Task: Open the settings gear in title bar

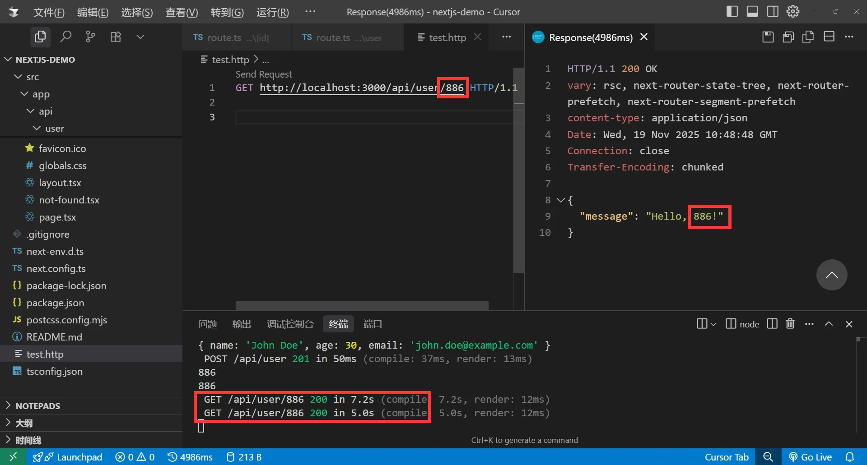Action: 792,12
